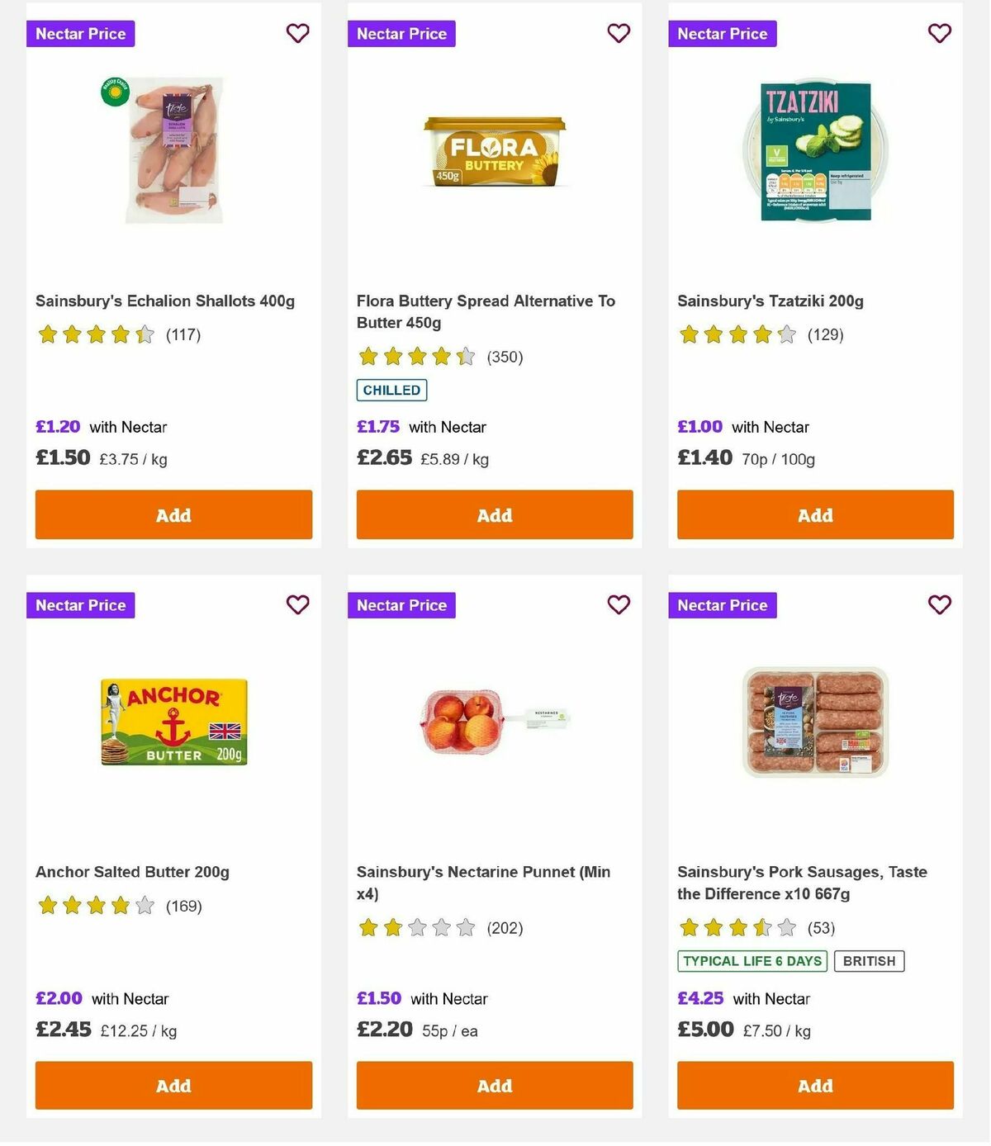Favourite the Anchor Salted Butter product
The height and width of the screenshot is (1146, 991).
(297, 604)
